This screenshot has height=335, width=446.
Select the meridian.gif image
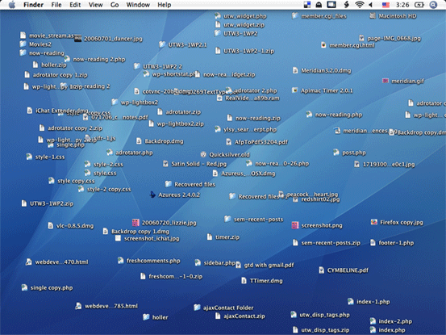coord(403,81)
